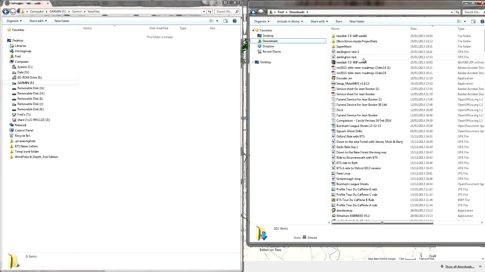485x272 pixels.
Task: Open the Organize dropdown in the Downloads window
Action: 262,21
